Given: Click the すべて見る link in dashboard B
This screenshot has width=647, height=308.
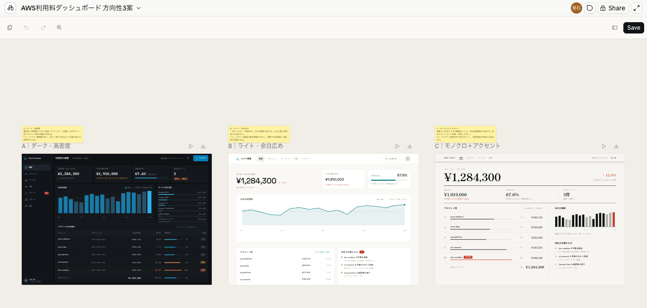Looking at the screenshot, I should coord(323,252).
